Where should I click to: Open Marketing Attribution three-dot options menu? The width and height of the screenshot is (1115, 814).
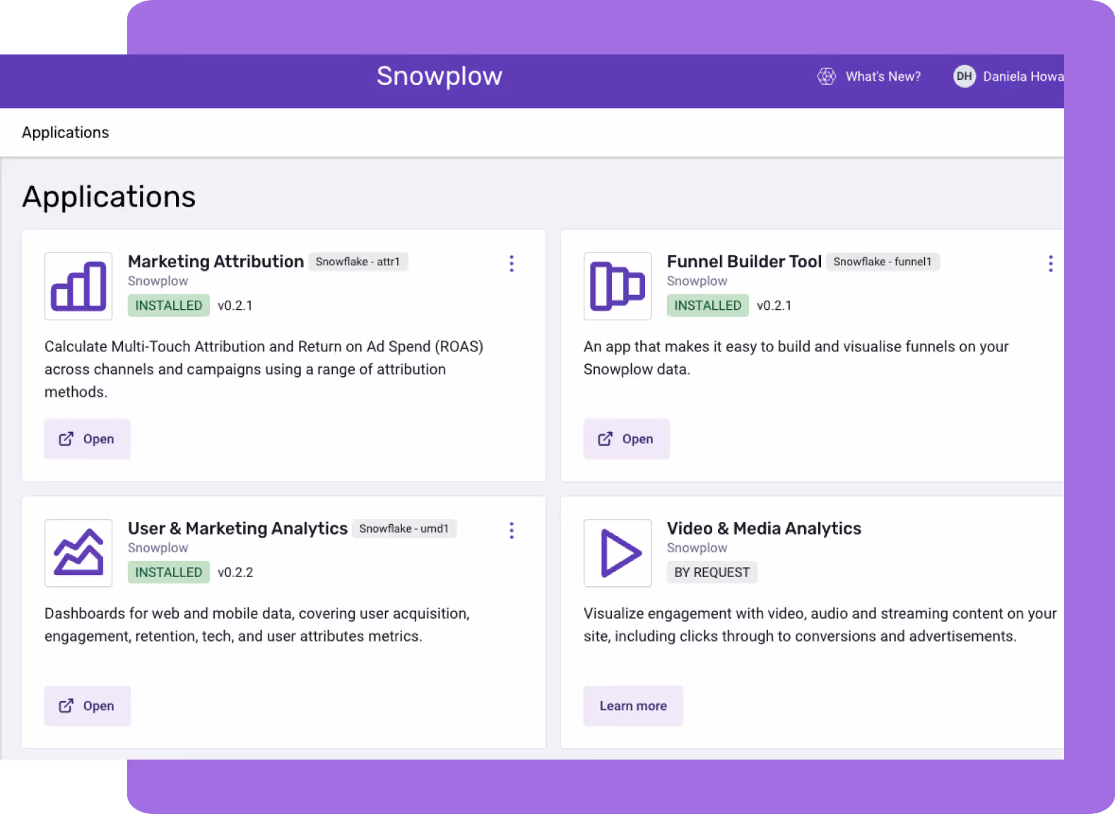(x=512, y=264)
